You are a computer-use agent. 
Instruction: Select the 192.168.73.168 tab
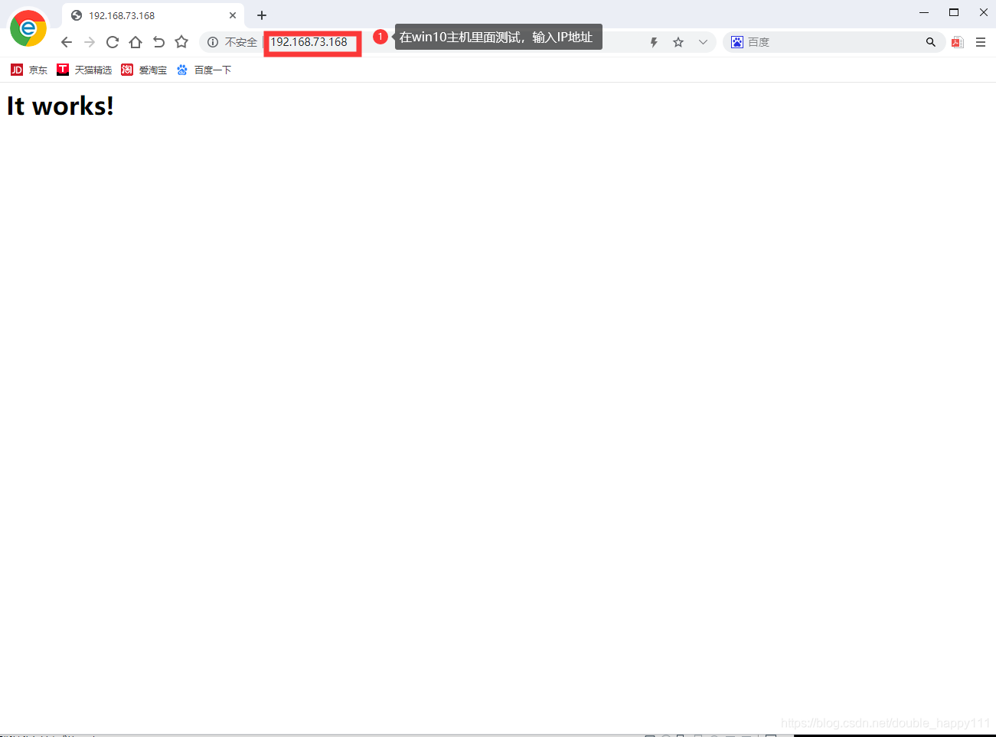click(153, 15)
